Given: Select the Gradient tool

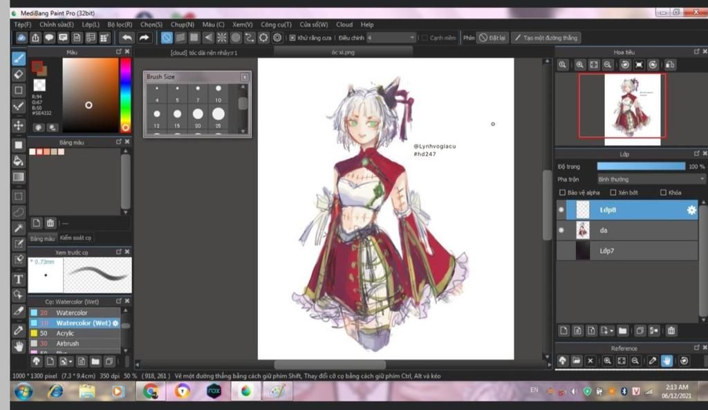Looking at the screenshot, I should [19, 176].
